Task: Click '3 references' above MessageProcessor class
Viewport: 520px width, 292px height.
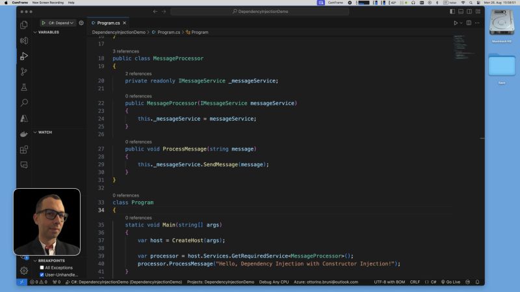Action: (125, 51)
